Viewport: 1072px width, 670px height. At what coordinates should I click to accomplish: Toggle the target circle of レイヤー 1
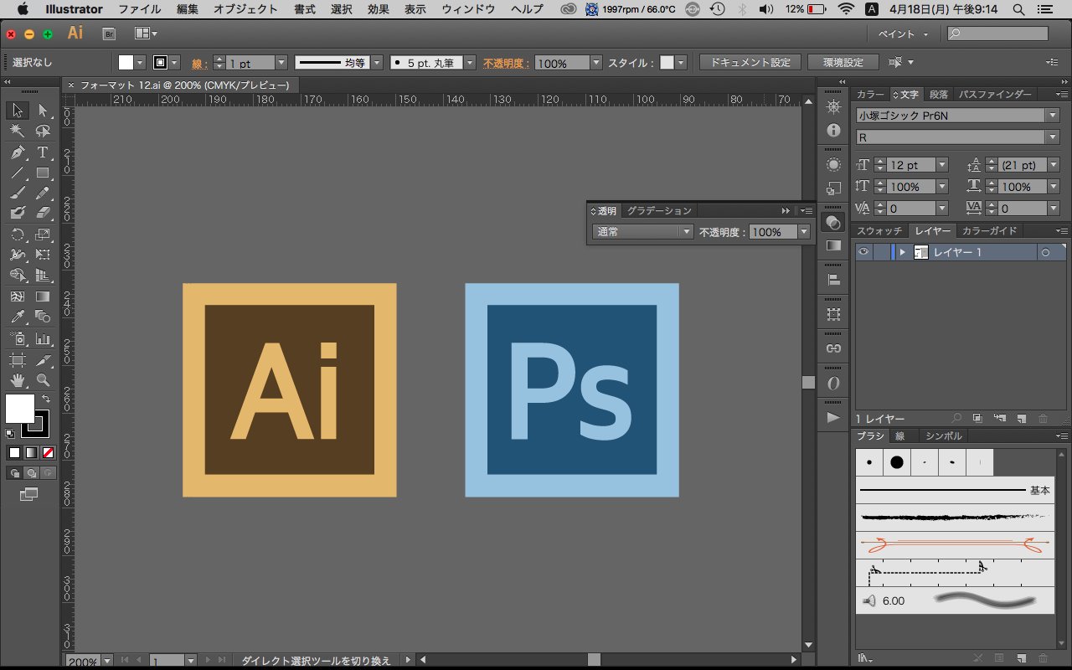pos(1045,252)
